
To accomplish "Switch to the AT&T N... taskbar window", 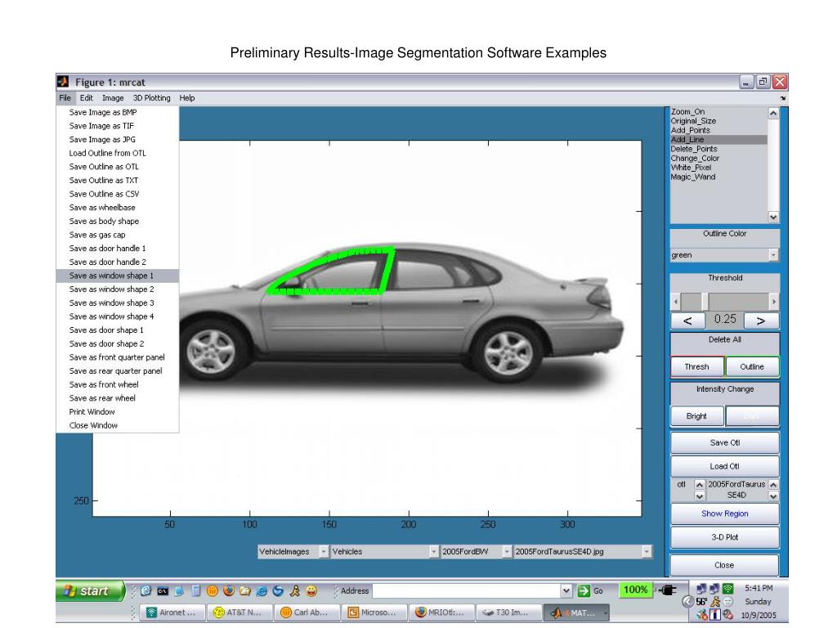I will (239, 612).
